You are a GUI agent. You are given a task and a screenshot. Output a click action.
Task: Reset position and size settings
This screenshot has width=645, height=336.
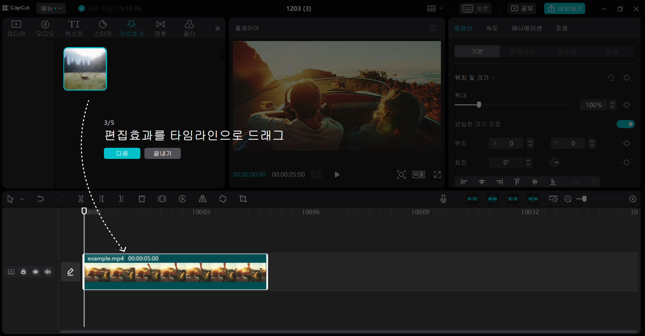(611, 78)
